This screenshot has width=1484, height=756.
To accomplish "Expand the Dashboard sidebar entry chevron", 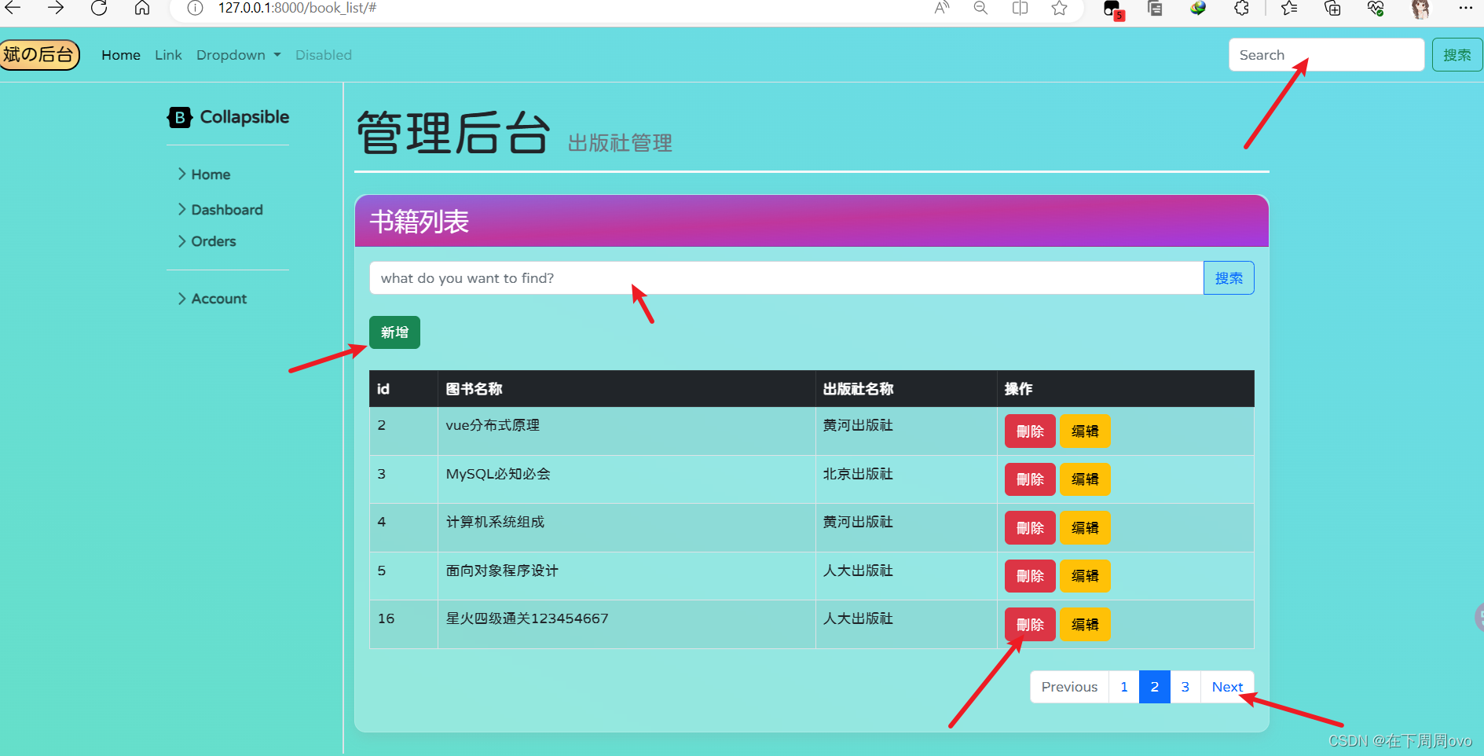I will pos(181,209).
